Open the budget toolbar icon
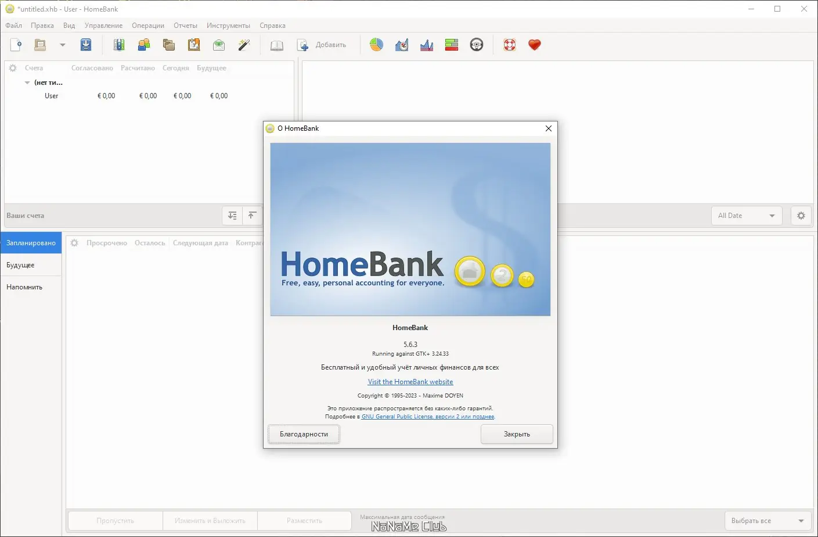Viewport: 818px width, 537px height. click(219, 45)
